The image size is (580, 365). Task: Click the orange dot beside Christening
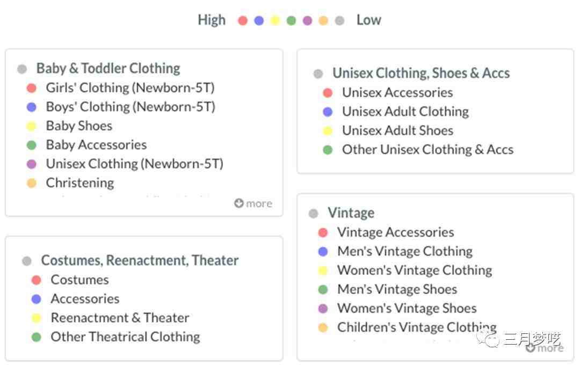pos(32,183)
